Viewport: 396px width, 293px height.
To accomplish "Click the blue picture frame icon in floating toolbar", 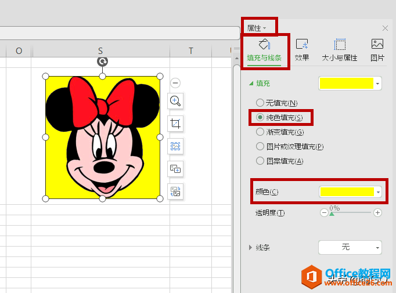I will point(175,146).
